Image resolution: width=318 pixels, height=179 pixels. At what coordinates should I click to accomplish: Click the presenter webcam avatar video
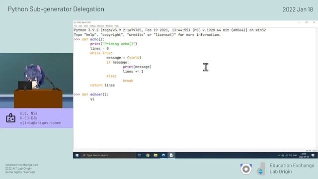pyautogui.click(x=36, y=81)
